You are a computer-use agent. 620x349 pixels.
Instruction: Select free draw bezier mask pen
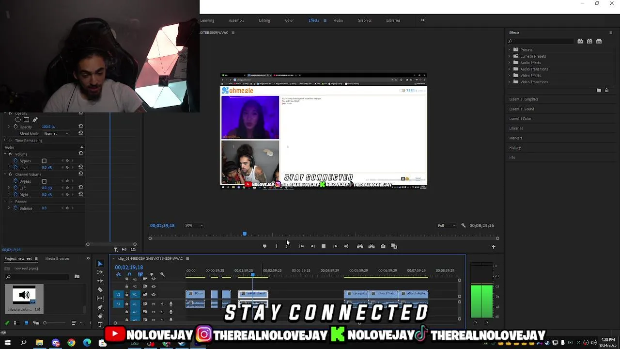35,120
